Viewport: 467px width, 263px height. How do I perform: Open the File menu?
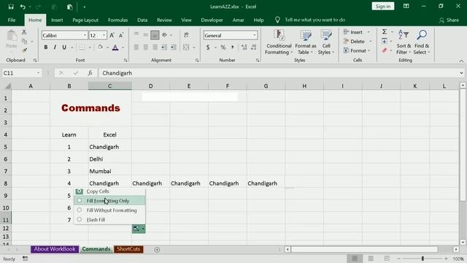[x=12, y=20]
